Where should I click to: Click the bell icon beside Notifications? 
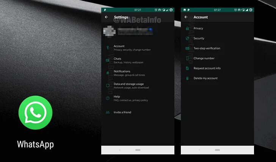[108, 73]
